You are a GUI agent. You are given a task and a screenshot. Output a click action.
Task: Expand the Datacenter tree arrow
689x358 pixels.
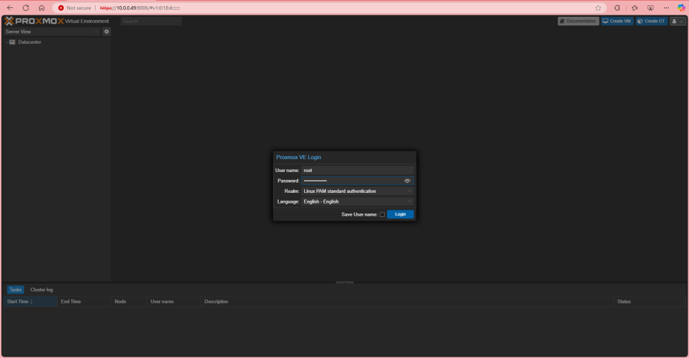click(7, 42)
